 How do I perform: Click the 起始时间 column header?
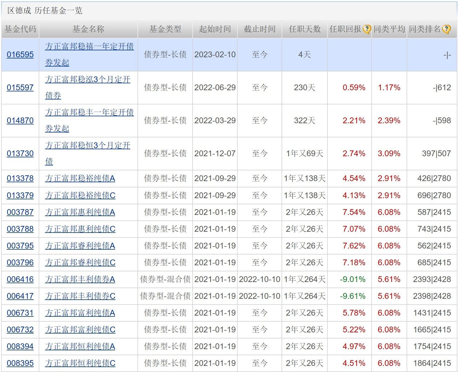[215, 29]
